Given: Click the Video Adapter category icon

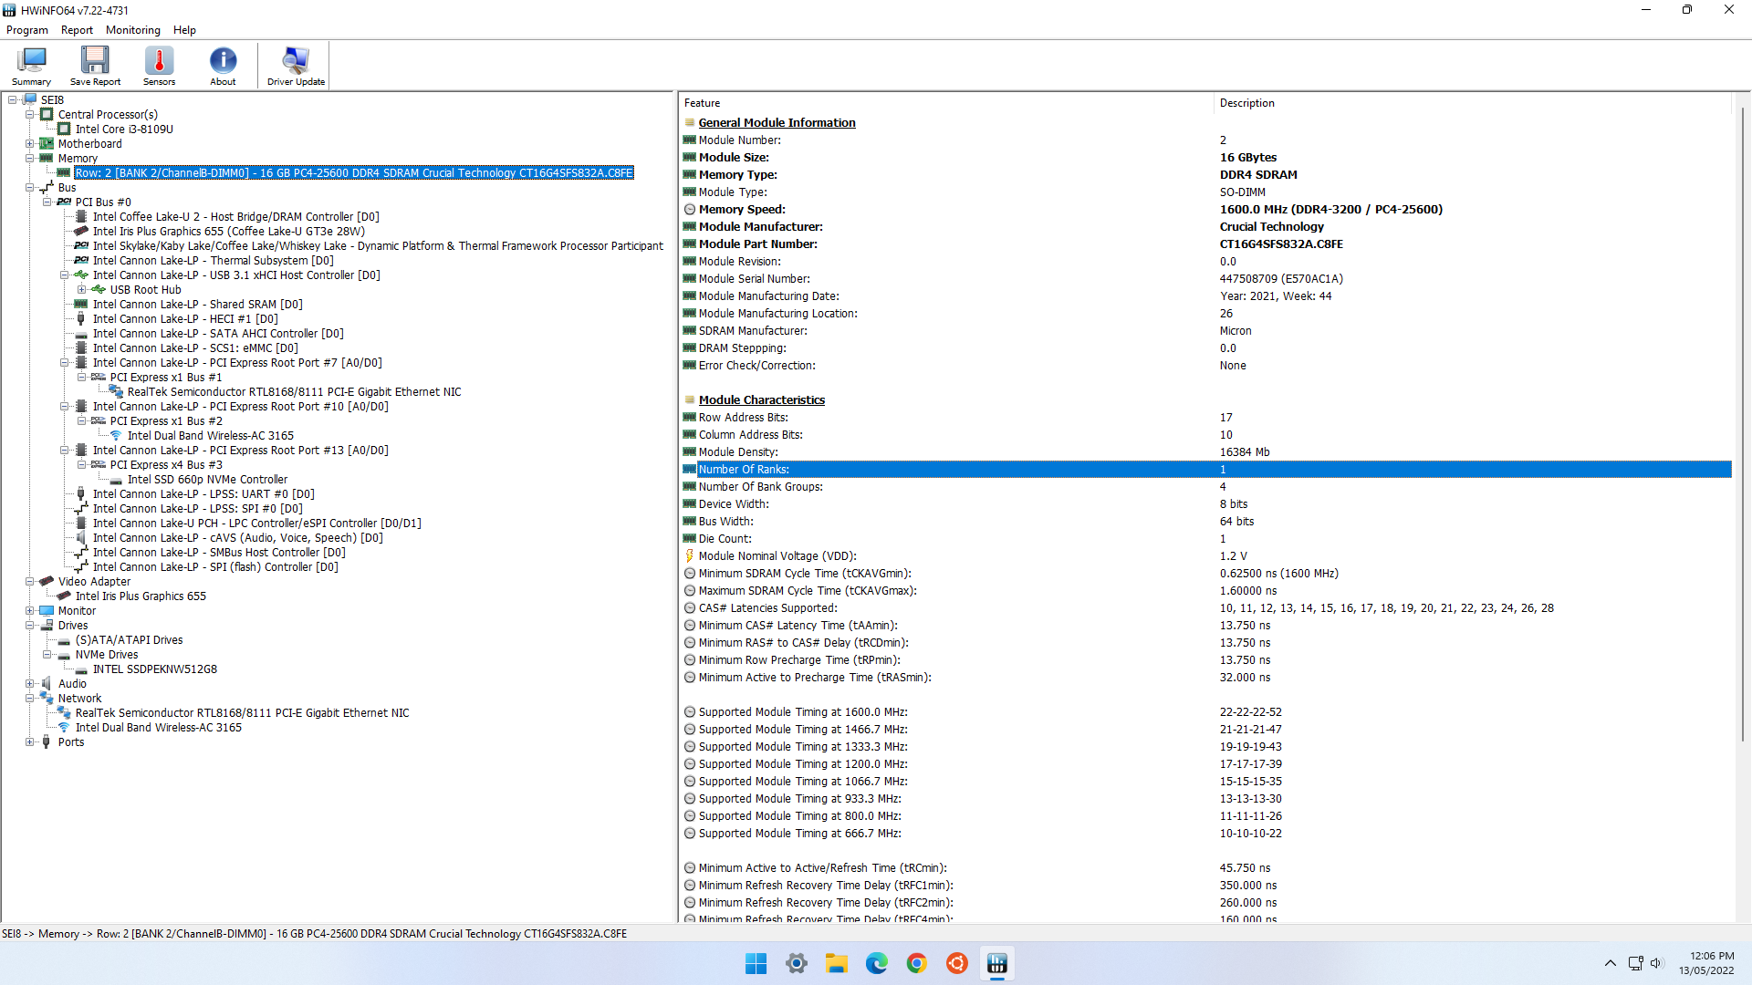Looking at the screenshot, I should [47, 581].
